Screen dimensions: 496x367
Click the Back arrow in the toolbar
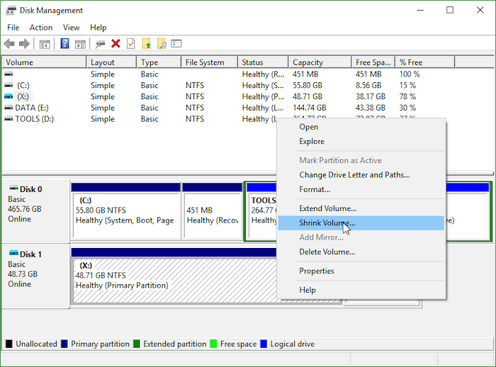10,44
